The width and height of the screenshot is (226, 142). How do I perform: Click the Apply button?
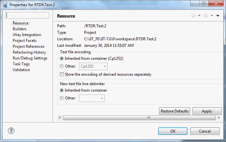(207, 111)
